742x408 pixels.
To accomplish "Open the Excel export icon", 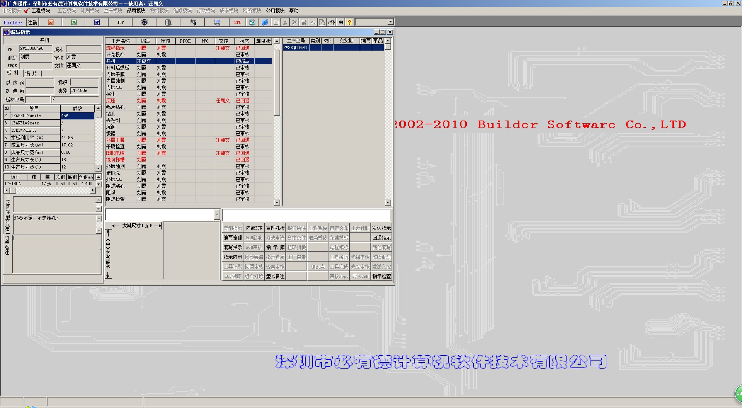I will [74, 22].
